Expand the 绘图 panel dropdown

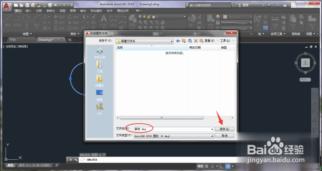pos(27,34)
